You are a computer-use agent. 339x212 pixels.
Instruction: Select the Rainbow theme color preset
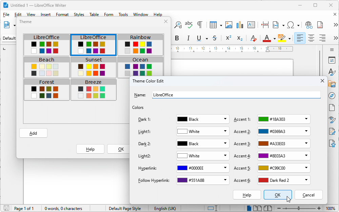140,44
